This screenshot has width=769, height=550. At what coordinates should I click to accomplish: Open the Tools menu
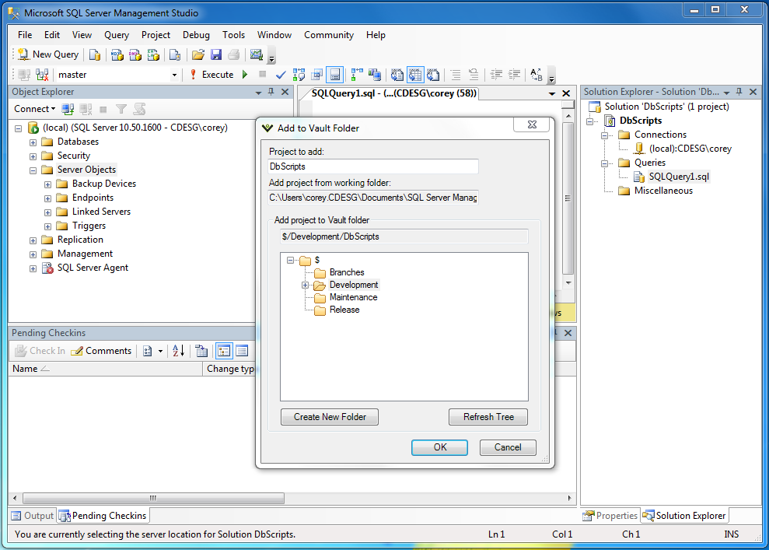click(233, 35)
